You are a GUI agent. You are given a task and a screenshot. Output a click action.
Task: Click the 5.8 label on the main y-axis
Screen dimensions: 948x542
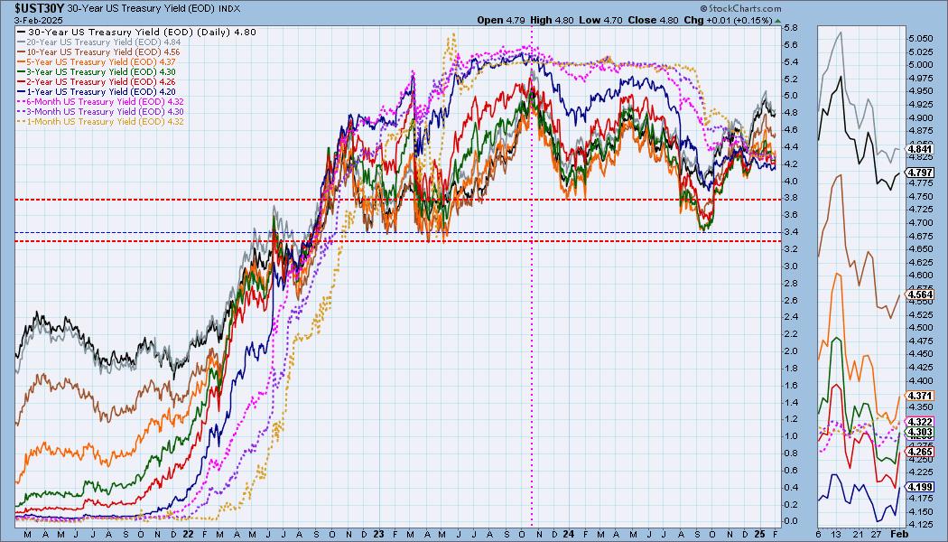(791, 28)
